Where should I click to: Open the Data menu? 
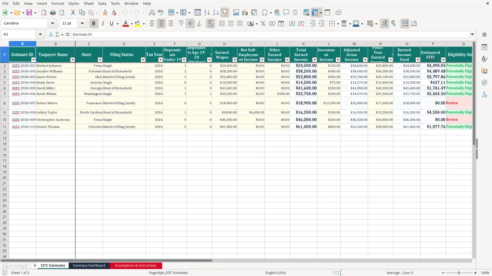102,3
